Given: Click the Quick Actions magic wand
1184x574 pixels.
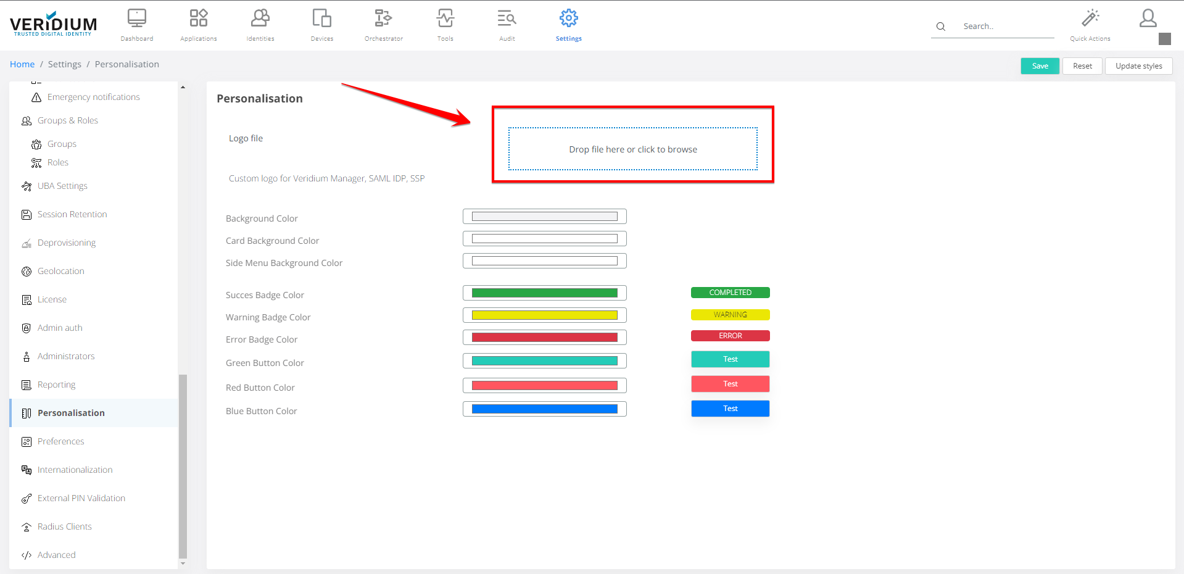Looking at the screenshot, I should [x=1090, y=19].
